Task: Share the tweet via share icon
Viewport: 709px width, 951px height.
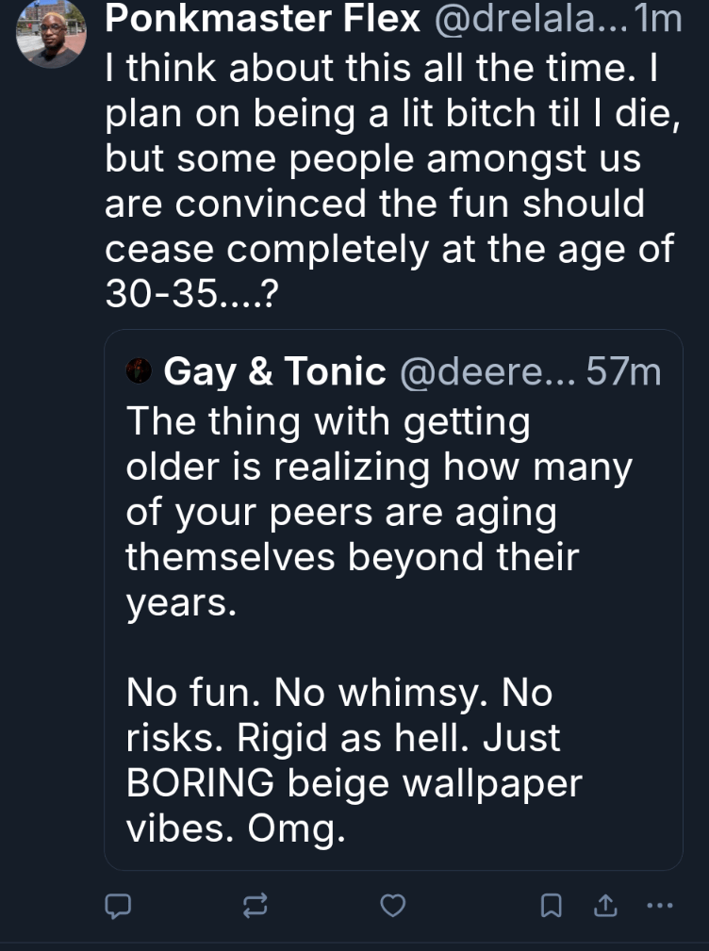Action: pos(603,906)
